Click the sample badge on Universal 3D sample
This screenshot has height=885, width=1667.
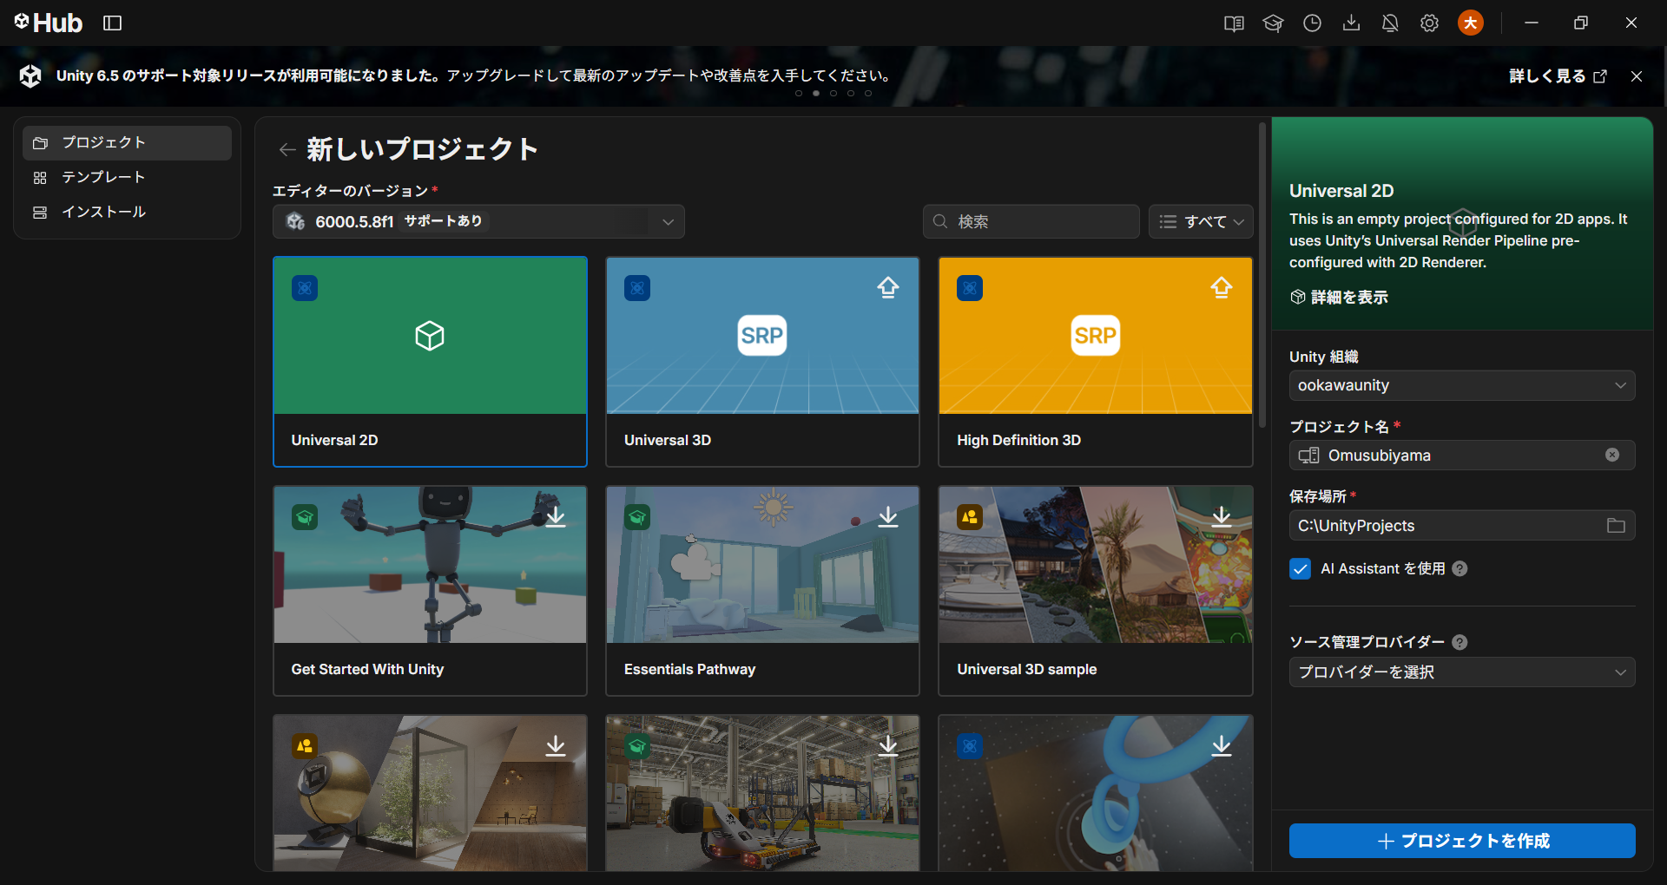(970, 517)
